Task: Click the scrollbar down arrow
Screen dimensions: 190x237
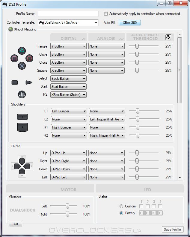Action: pyautogui.click(x=180, y=178)
